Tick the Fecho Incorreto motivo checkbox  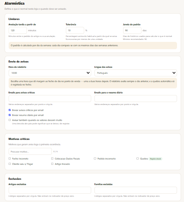point(10,158)
